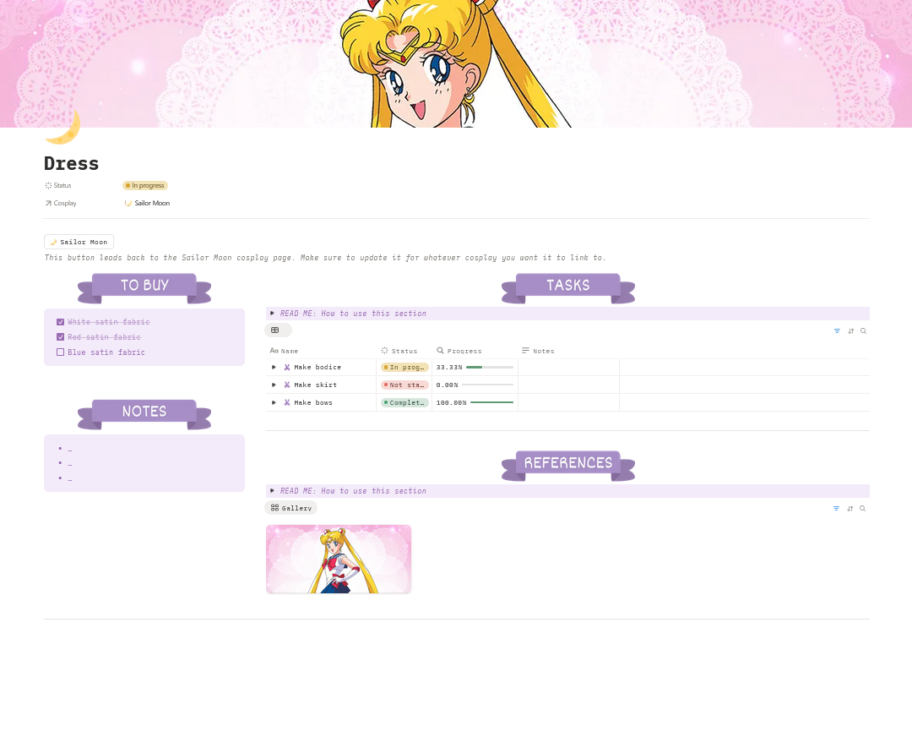Open the Sailor Moon cosplay relation link
The image size is (912, 748).
pyautogui.click(x=147, y=203)
